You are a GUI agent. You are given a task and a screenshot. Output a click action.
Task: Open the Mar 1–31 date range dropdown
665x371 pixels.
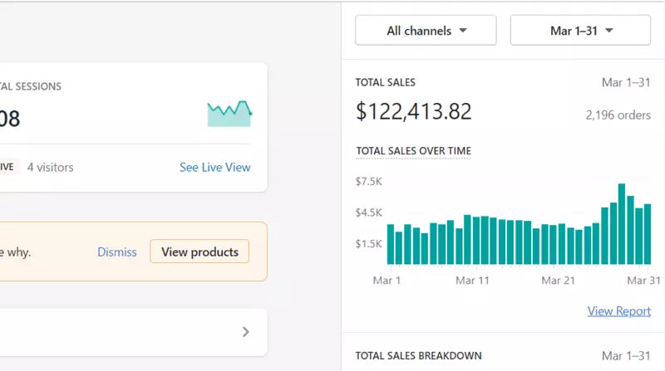[x=580, y=31]
